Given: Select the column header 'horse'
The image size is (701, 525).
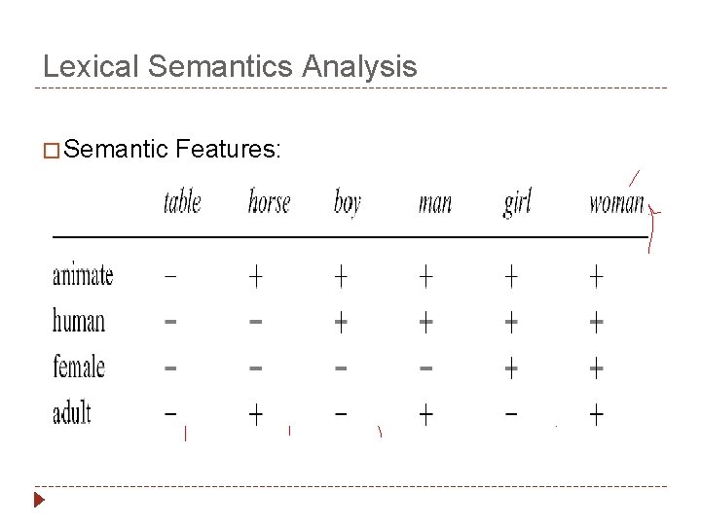Looking at the screenshot, I should click(x=269, y=202).
